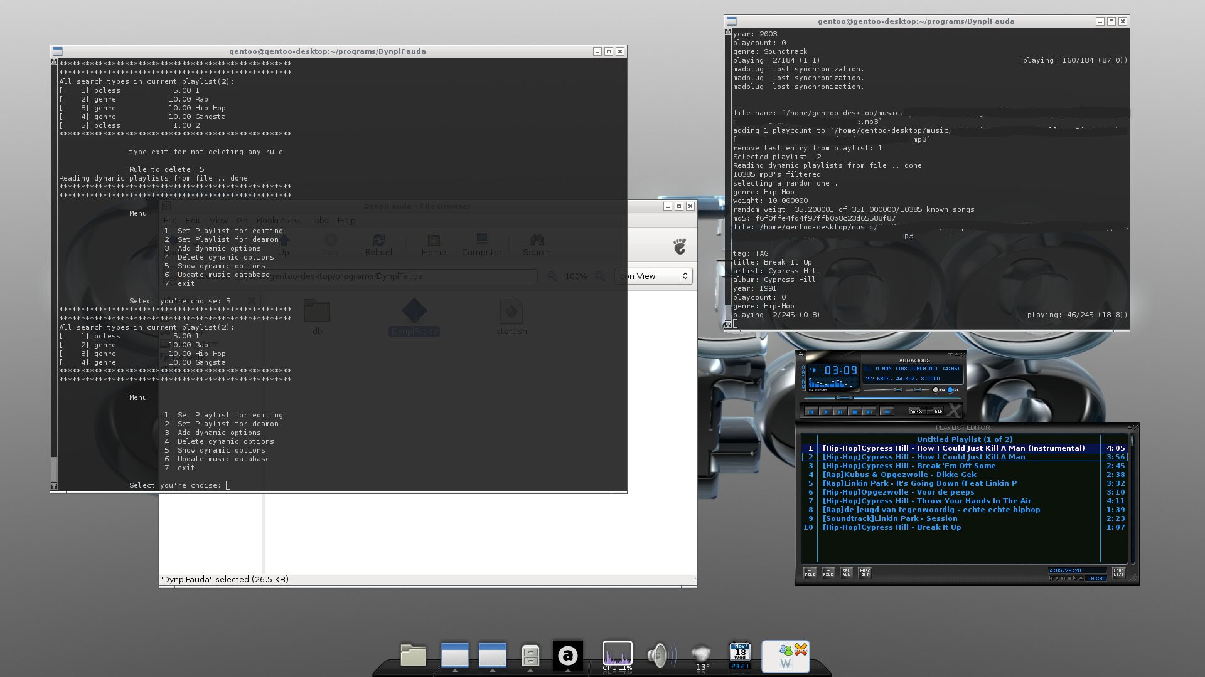Open the left terminal window menu icon

click(58, 51)
